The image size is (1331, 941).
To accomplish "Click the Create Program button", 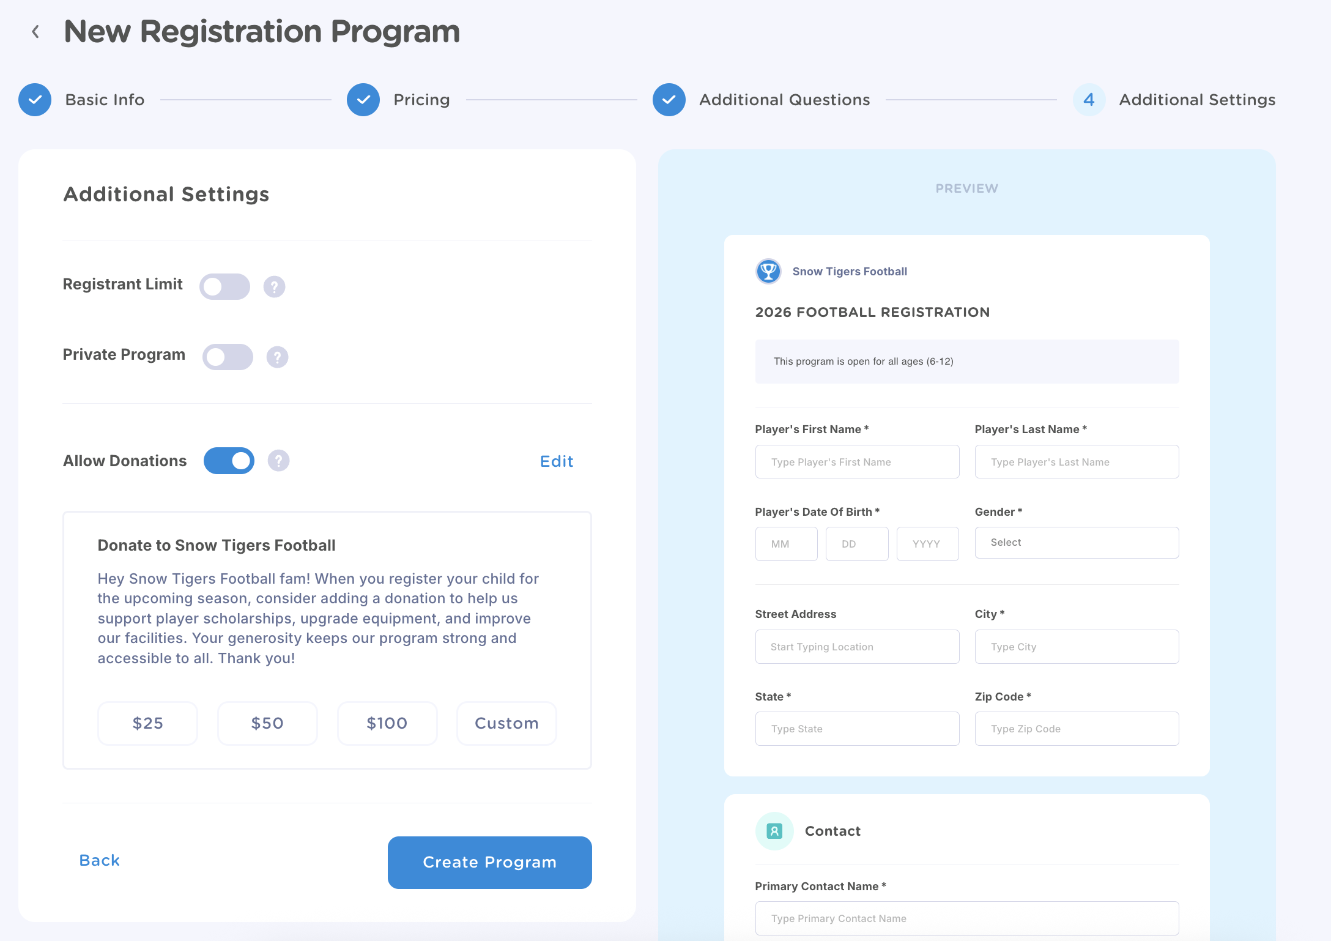I will [x=489, y=862].
